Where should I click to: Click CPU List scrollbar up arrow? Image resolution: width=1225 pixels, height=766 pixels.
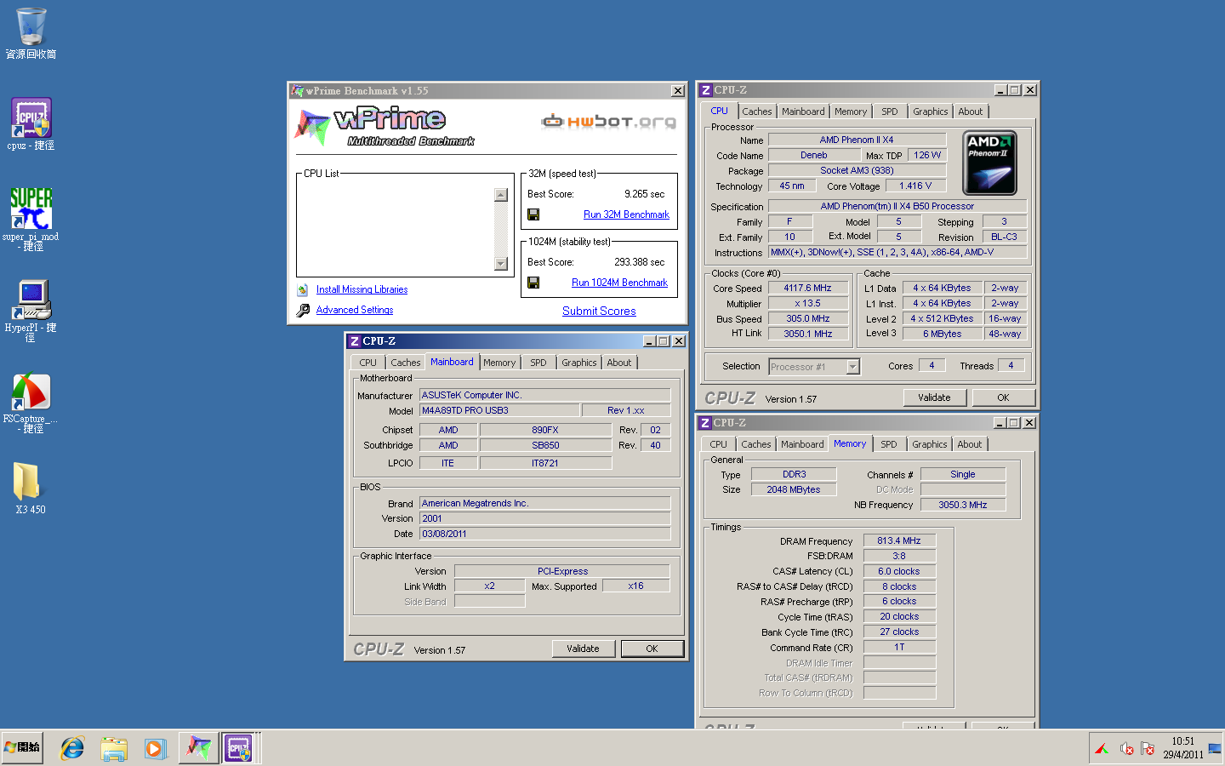point(501,195)
